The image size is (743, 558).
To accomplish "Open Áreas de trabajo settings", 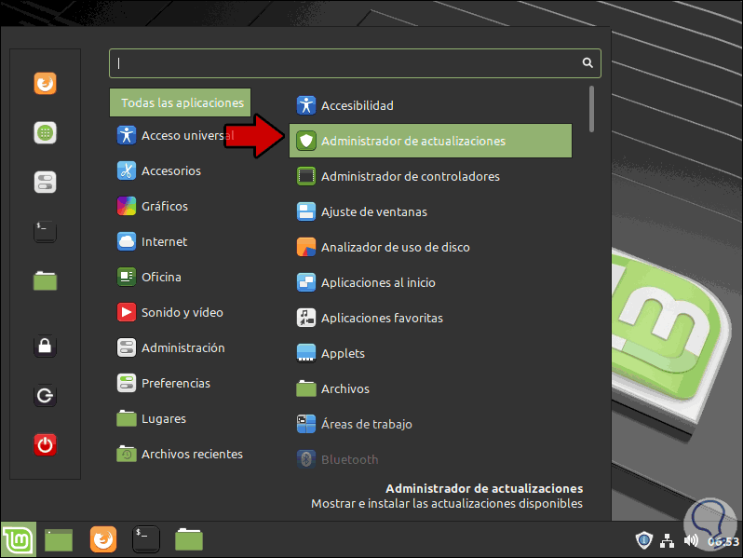I will (x=430, y=424).
